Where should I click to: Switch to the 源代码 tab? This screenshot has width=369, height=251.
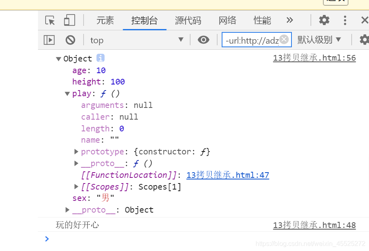pos(188,20)
